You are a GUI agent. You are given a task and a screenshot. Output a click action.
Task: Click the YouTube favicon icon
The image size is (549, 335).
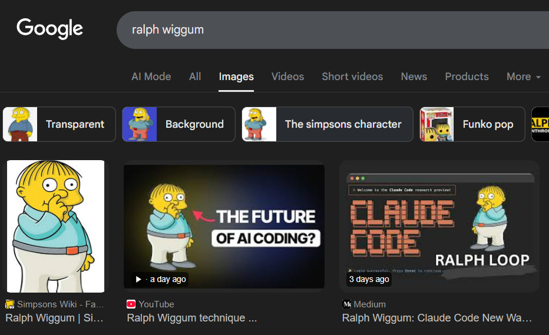pos(131,304)
